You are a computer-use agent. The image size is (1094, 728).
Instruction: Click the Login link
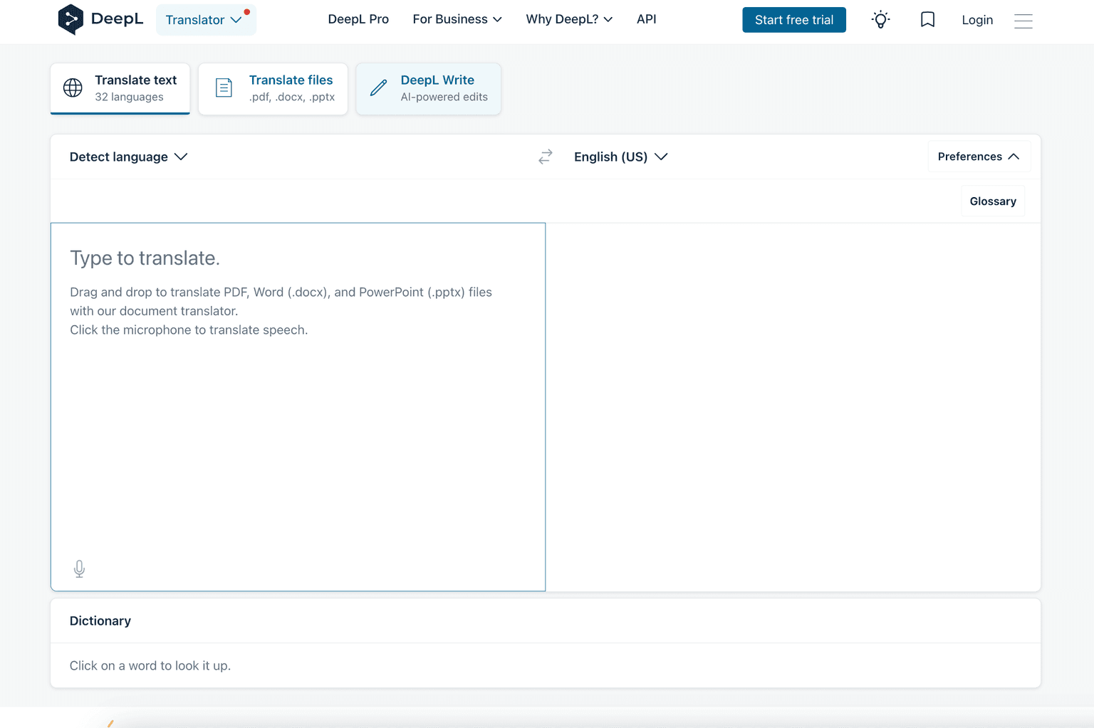977,20
